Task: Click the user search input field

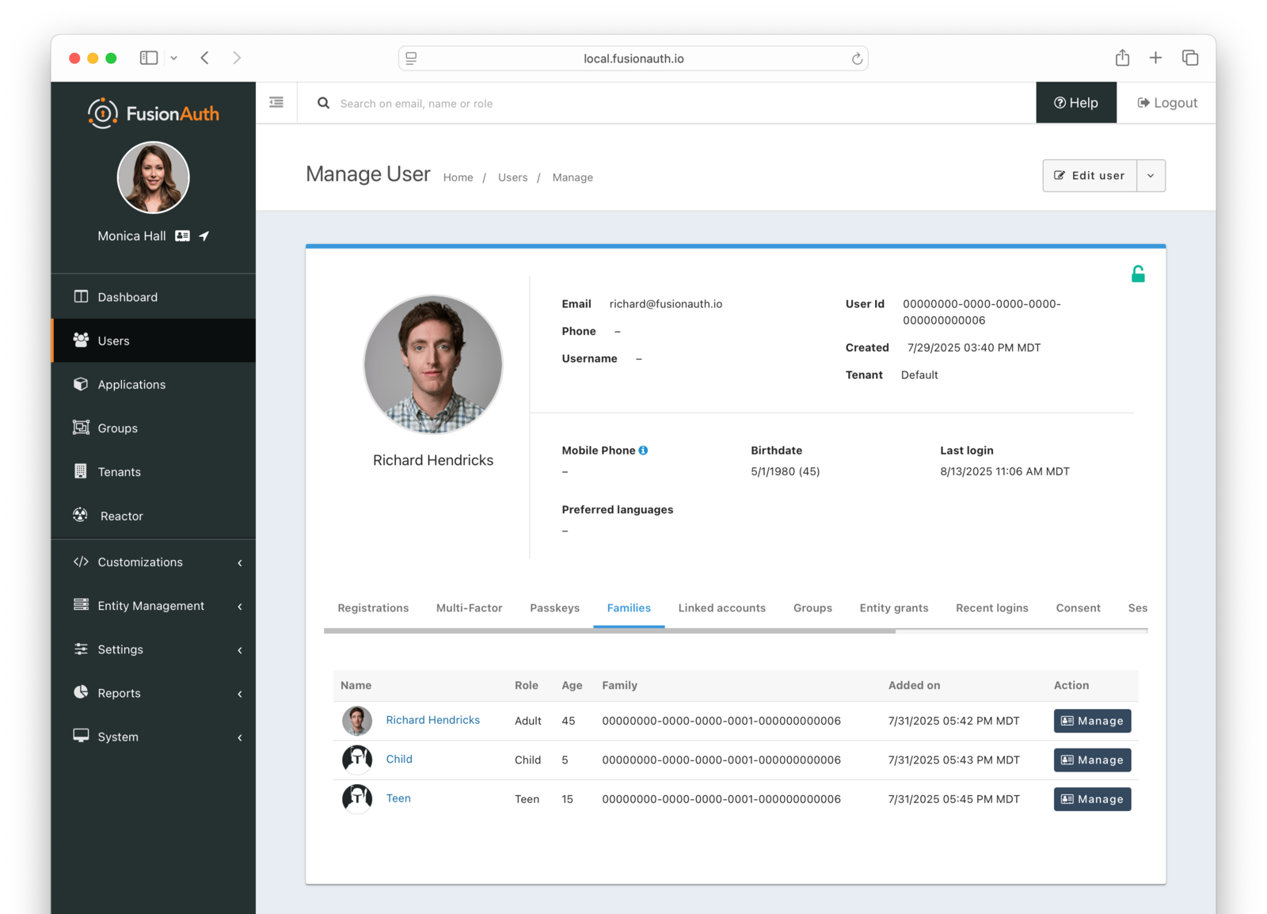Action: (554, 103)
